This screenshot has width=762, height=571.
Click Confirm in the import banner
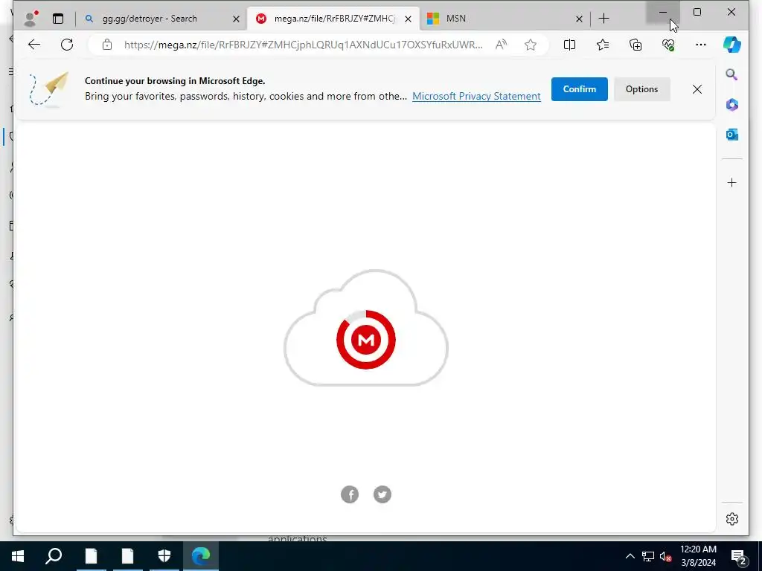point(579,89)
